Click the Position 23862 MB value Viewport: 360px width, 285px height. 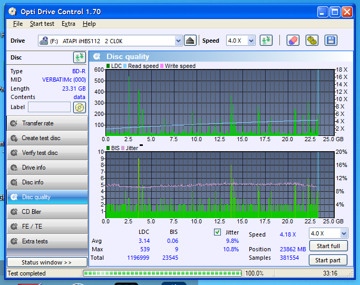pyautogui.click(x=293, y=249)
